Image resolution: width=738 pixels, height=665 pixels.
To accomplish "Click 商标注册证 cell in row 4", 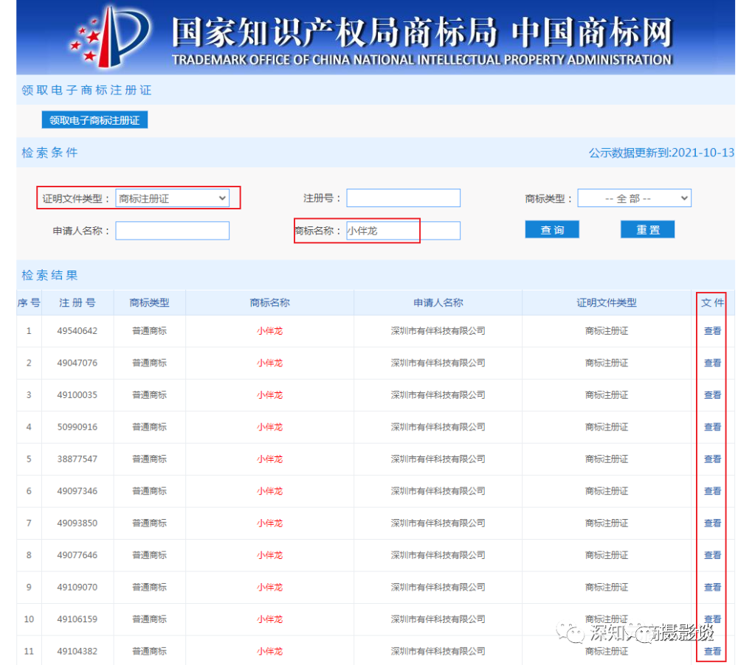I will tap(607, 427).
